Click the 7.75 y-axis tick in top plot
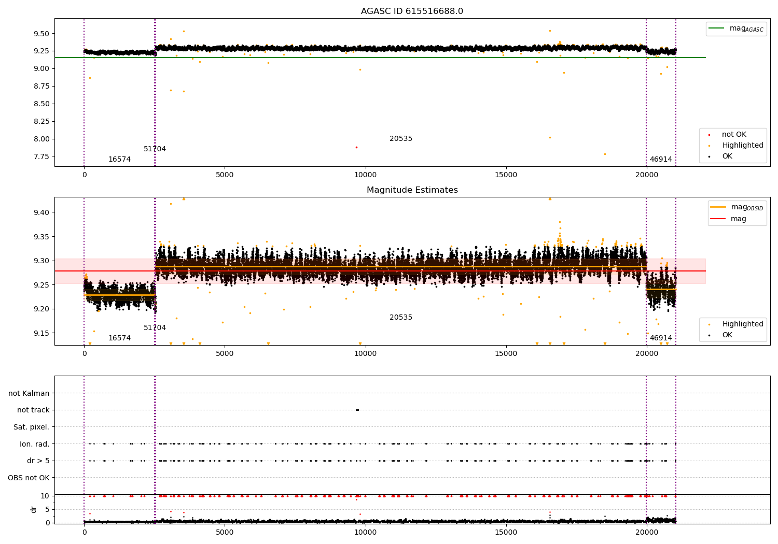 [x=41, y=156]
